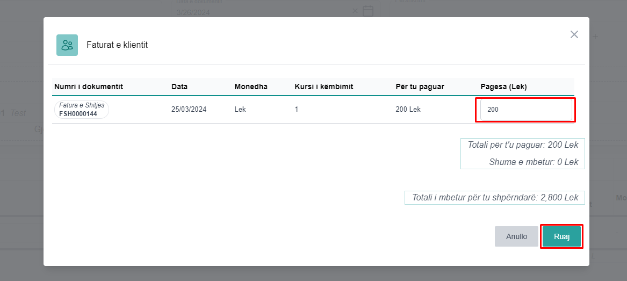Click the Data column header
The width and height of the screenshot is (627, 281).
pyautogui.click(x=179, y=87)
